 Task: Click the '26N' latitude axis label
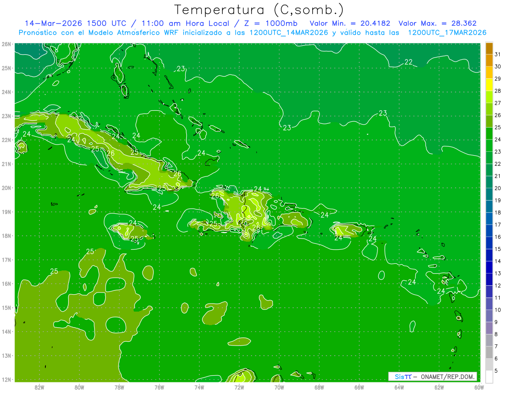pyautogui.click(x=6, y=44)
